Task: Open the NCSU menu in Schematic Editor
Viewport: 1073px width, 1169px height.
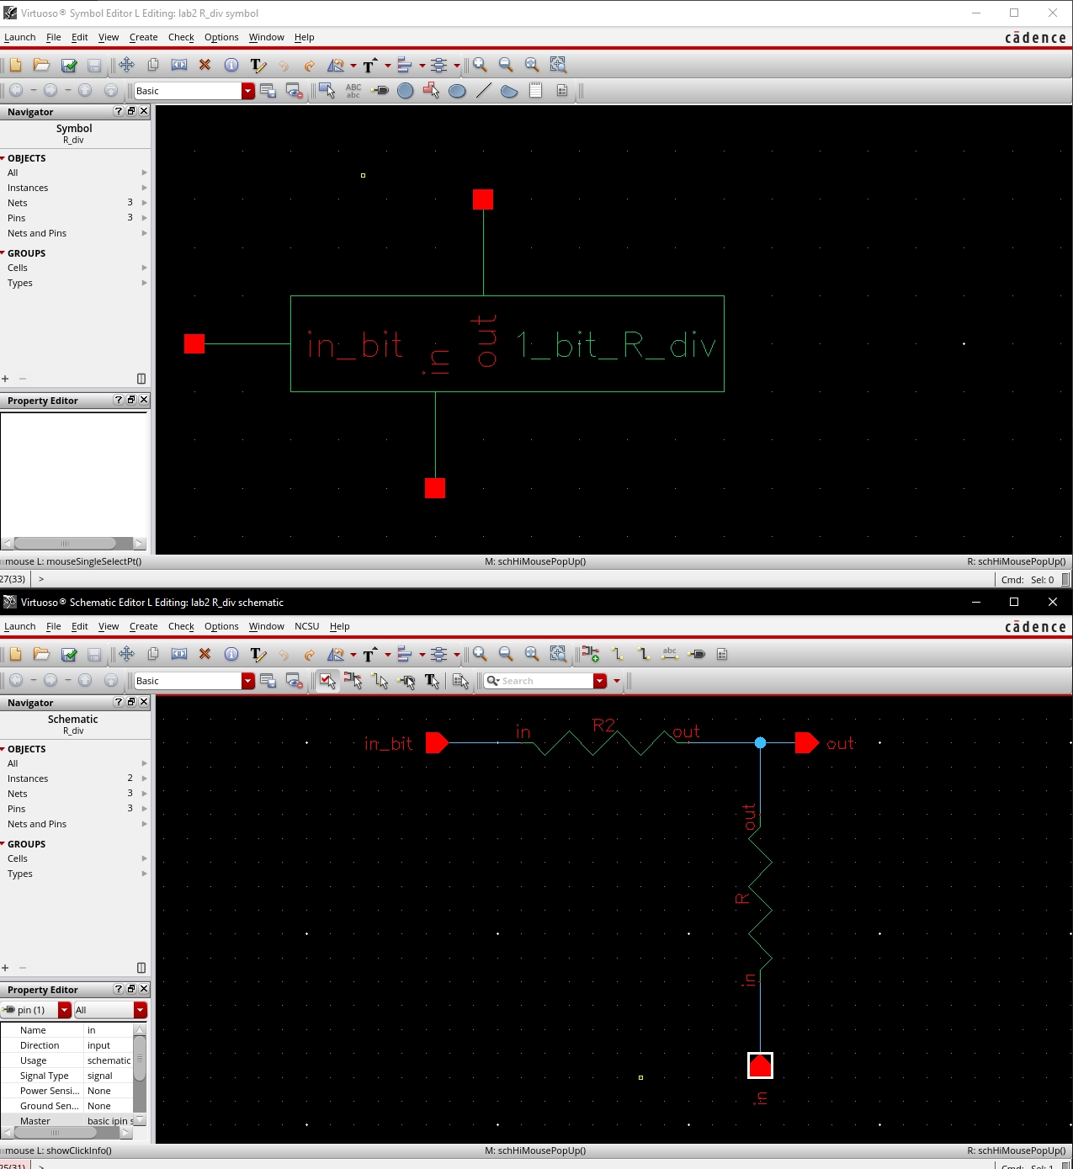Action: click(306, 626)
